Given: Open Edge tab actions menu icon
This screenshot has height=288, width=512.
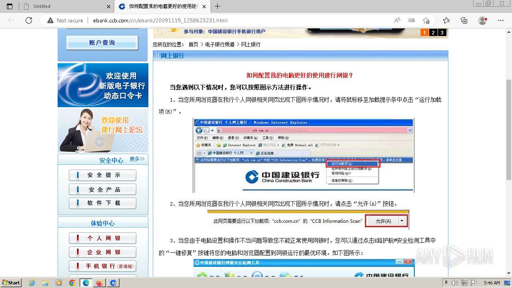Looking at the screenshot, I should [x=10, y=6].
